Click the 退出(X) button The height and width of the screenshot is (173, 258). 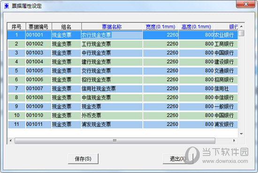coord(178,159)
